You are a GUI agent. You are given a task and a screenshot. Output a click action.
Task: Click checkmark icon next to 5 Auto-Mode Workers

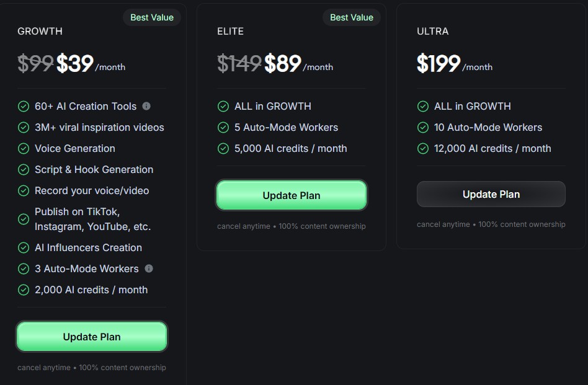pyautogui.click(x=223, y=127)
